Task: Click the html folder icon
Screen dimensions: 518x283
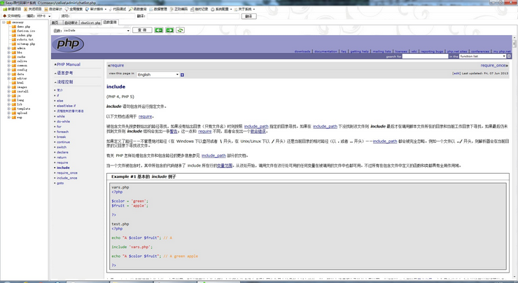Action: 14,83
